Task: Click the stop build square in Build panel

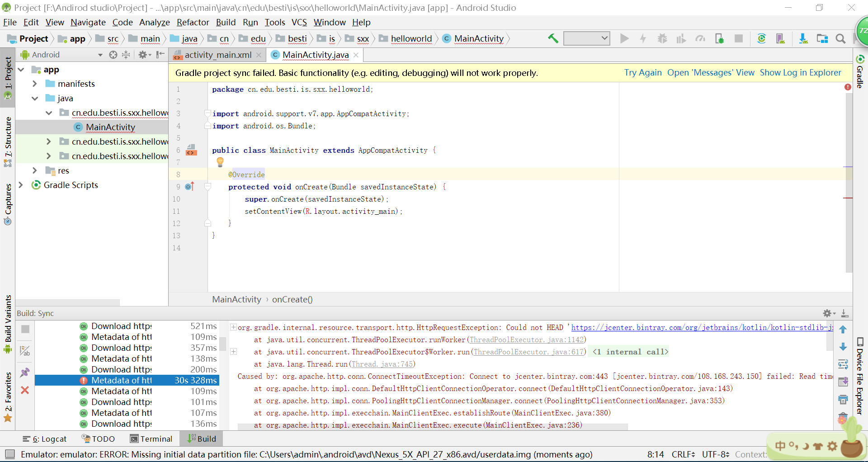Action: point(25,329)
